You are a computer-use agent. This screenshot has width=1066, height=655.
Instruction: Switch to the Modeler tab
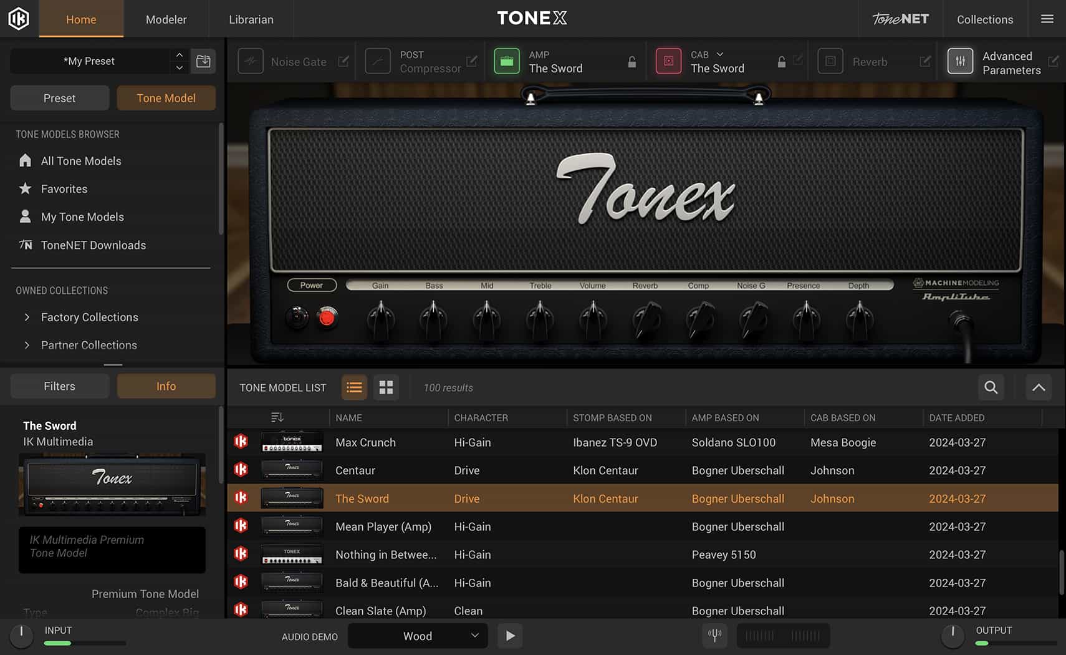pos(166,19)
